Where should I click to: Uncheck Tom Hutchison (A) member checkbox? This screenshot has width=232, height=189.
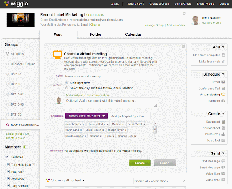click(8, 164)
